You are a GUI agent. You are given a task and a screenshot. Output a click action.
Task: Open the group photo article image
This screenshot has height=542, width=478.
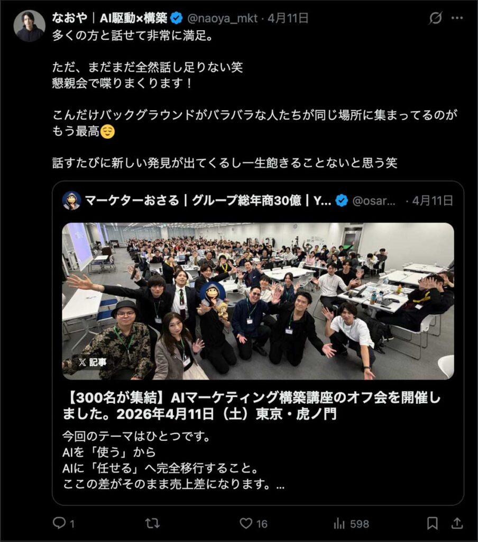(x=258, y=301)
